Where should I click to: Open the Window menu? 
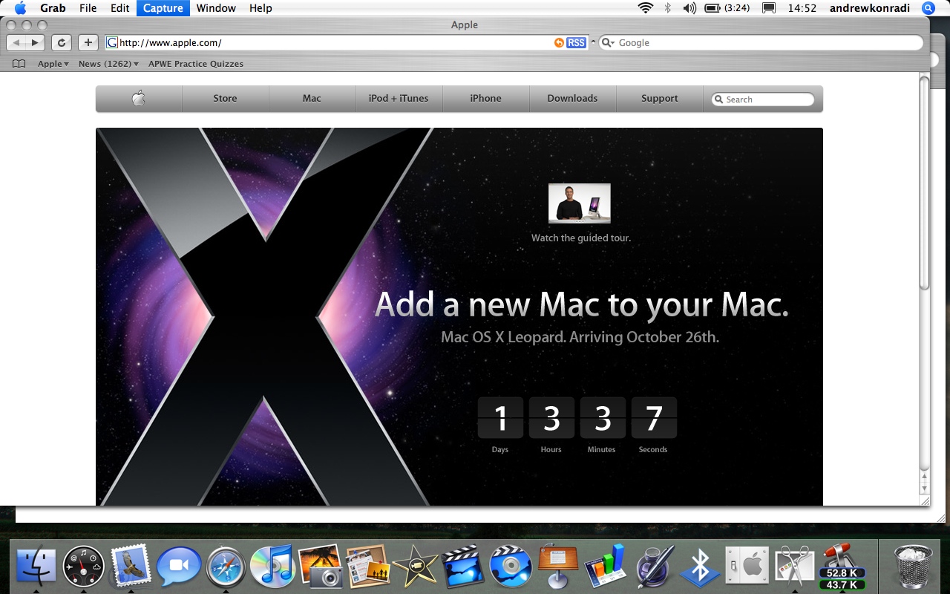[216, 8]
